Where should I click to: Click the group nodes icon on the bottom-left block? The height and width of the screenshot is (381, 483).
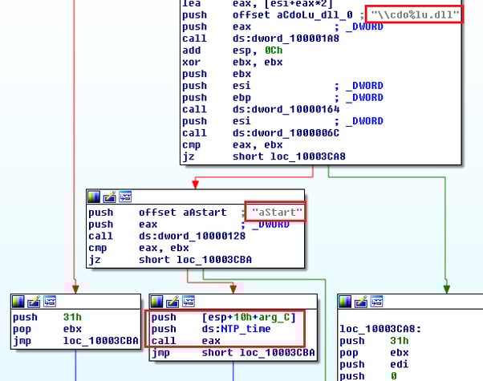pos(51,301)
